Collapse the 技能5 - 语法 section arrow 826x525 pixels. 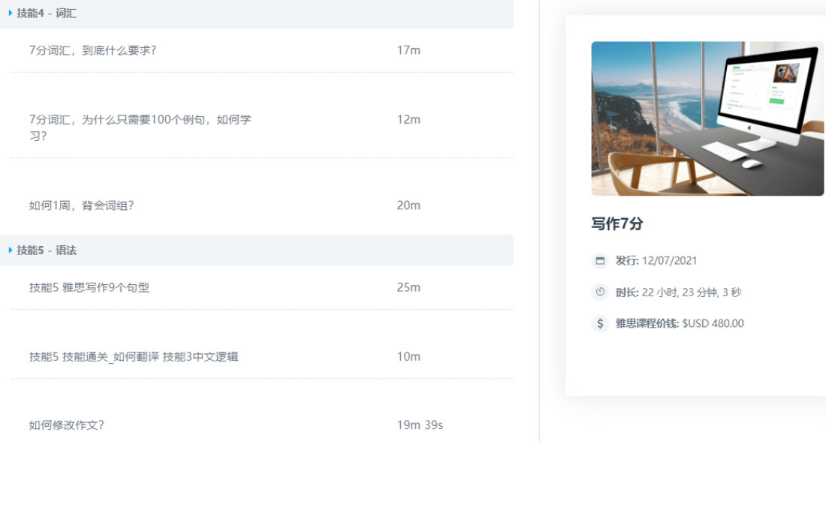pyautogui.click(x=11, y=250)
